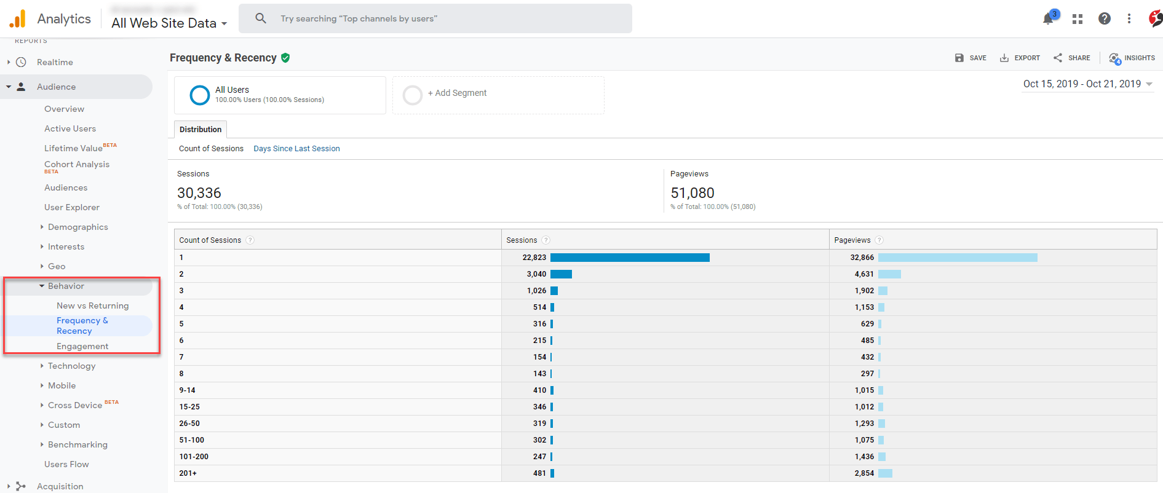
Task: Open the User Explorer report
Action: pyautogui.click(x=72, y=207)
